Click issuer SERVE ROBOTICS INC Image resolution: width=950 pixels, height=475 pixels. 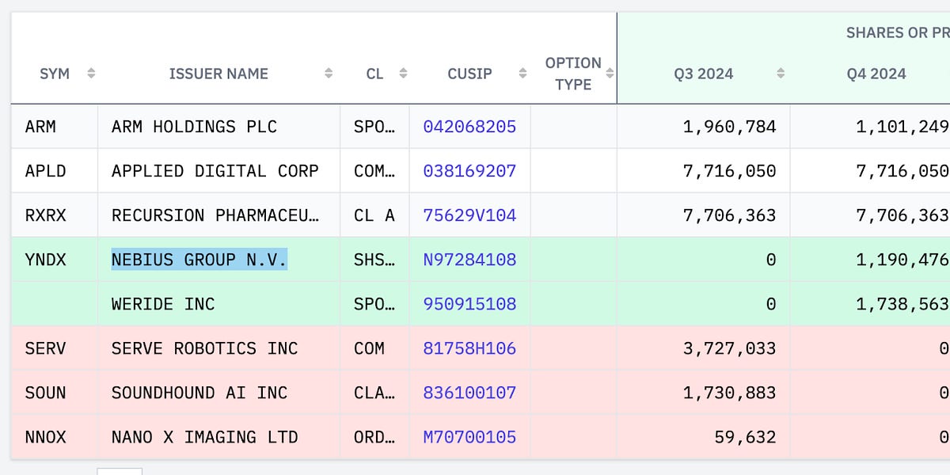click(204, 348)
